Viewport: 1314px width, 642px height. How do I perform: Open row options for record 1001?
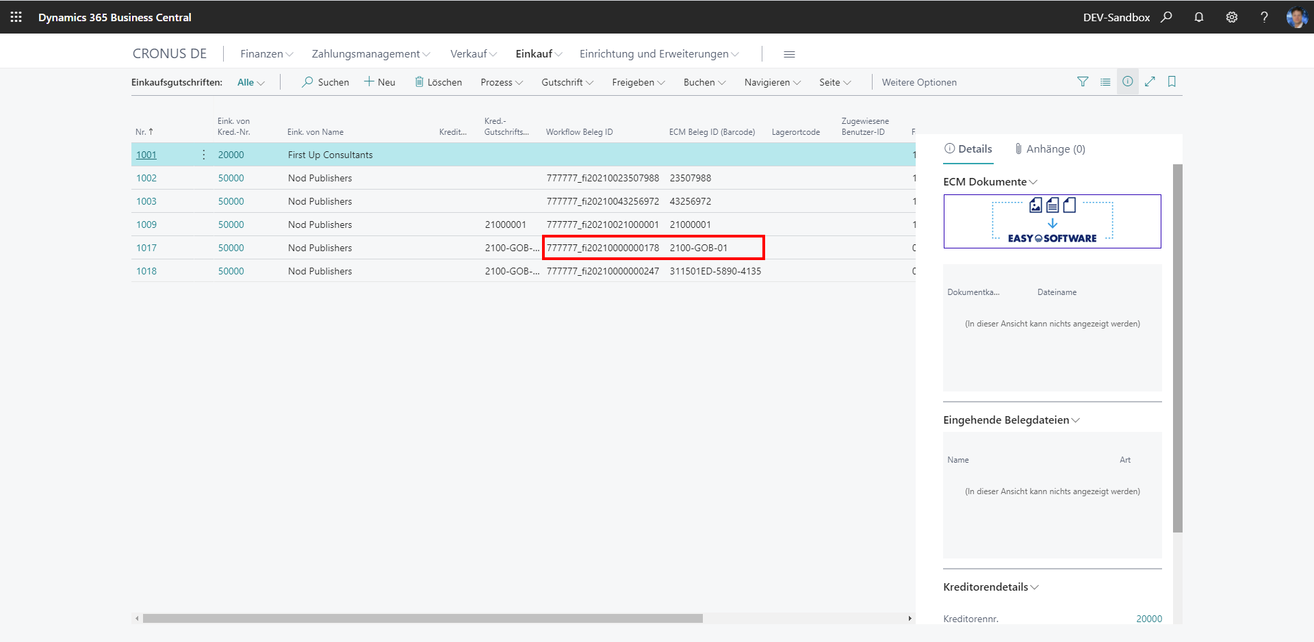pyautogui.click(x=204, y=155)
